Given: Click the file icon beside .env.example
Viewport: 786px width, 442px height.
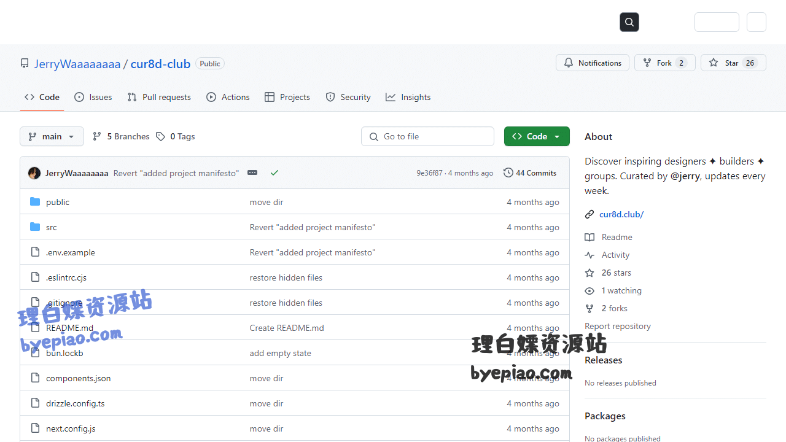Looking at the screenshot, I should pyautogui.click(x=35, y=252).
